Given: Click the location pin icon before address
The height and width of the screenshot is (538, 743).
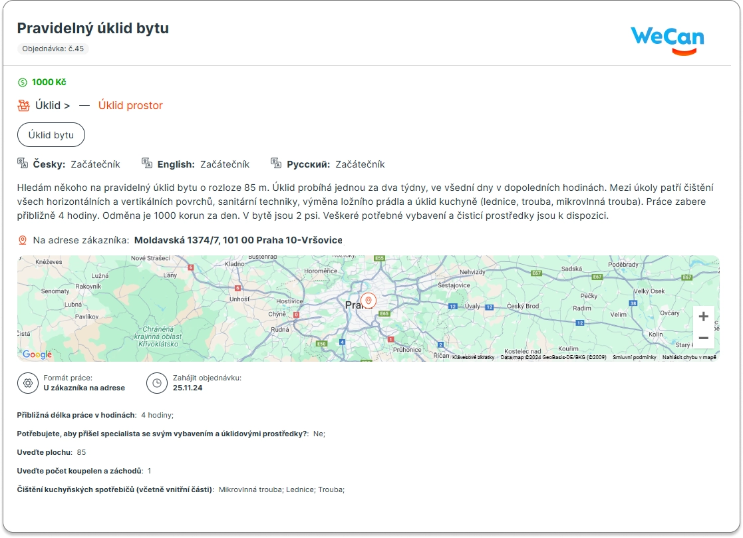Looking at the screenshot, I should (x=23, y=240).
